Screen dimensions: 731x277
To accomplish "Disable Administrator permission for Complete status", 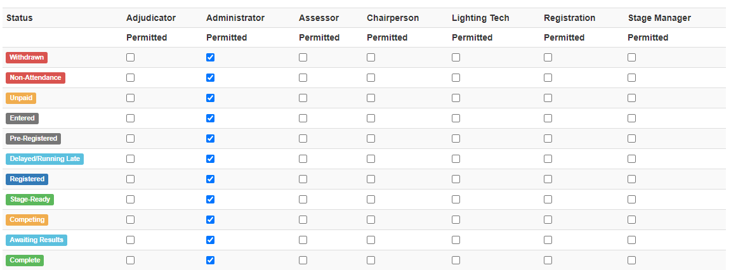I will pos(210,261).
